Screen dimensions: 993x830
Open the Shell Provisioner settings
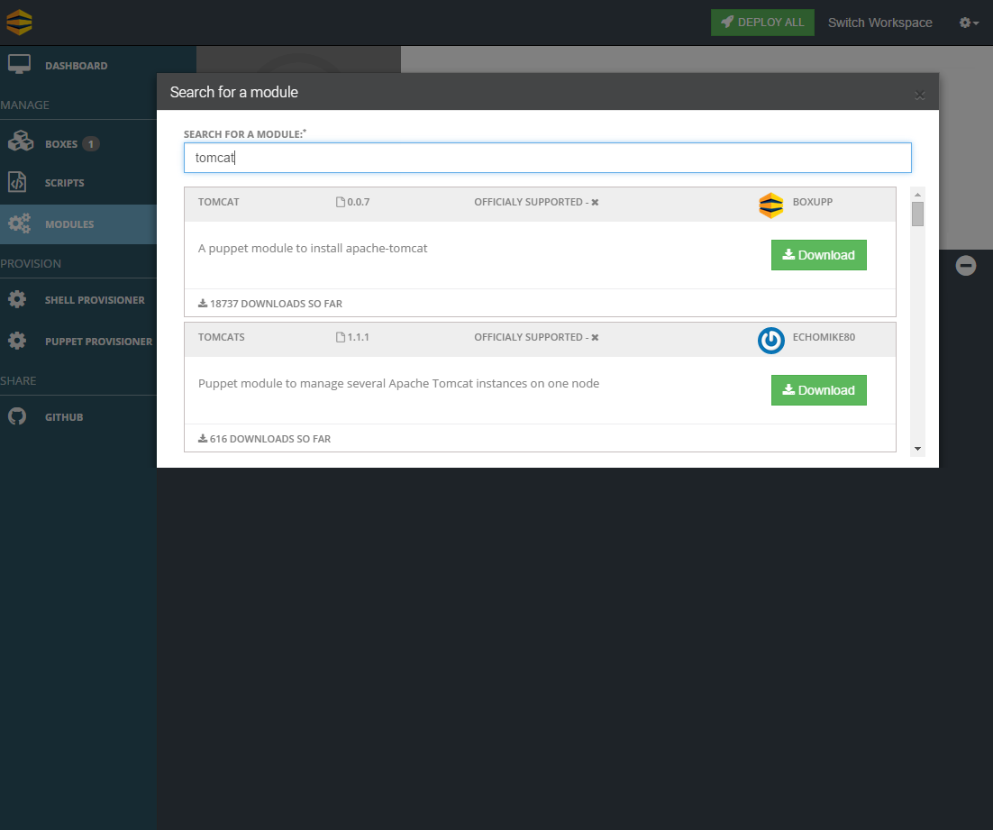click(x=93, y=299)
